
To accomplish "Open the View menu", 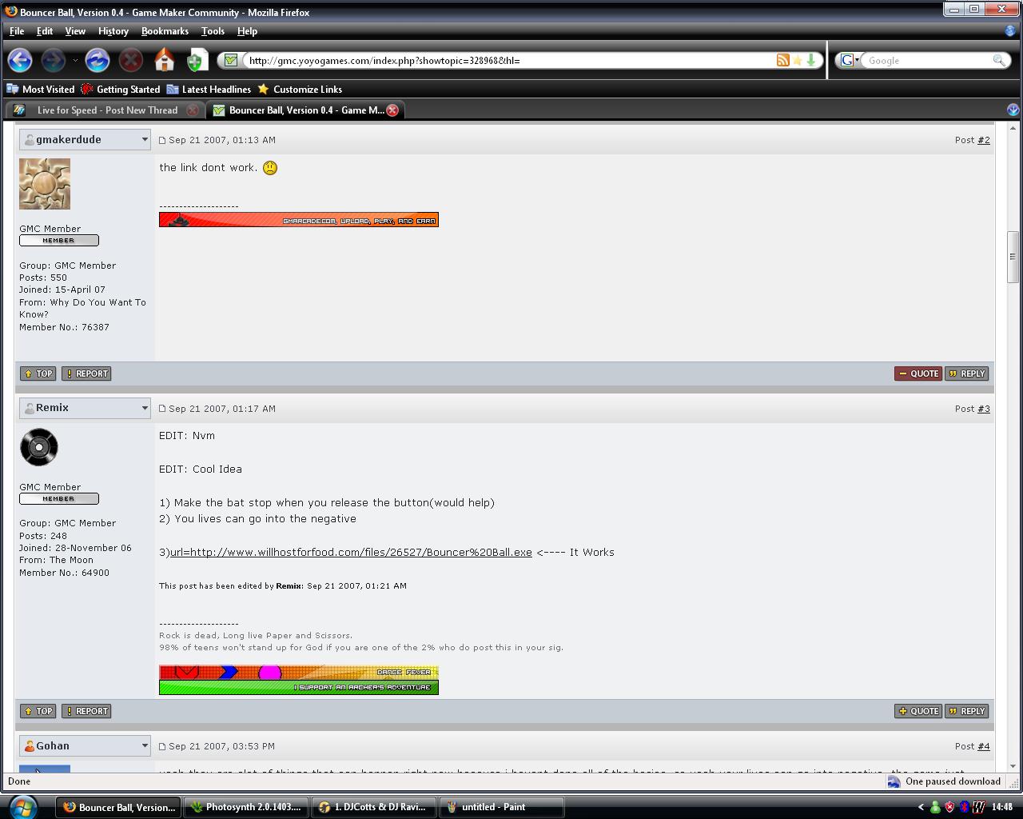I will pos(75,31).
